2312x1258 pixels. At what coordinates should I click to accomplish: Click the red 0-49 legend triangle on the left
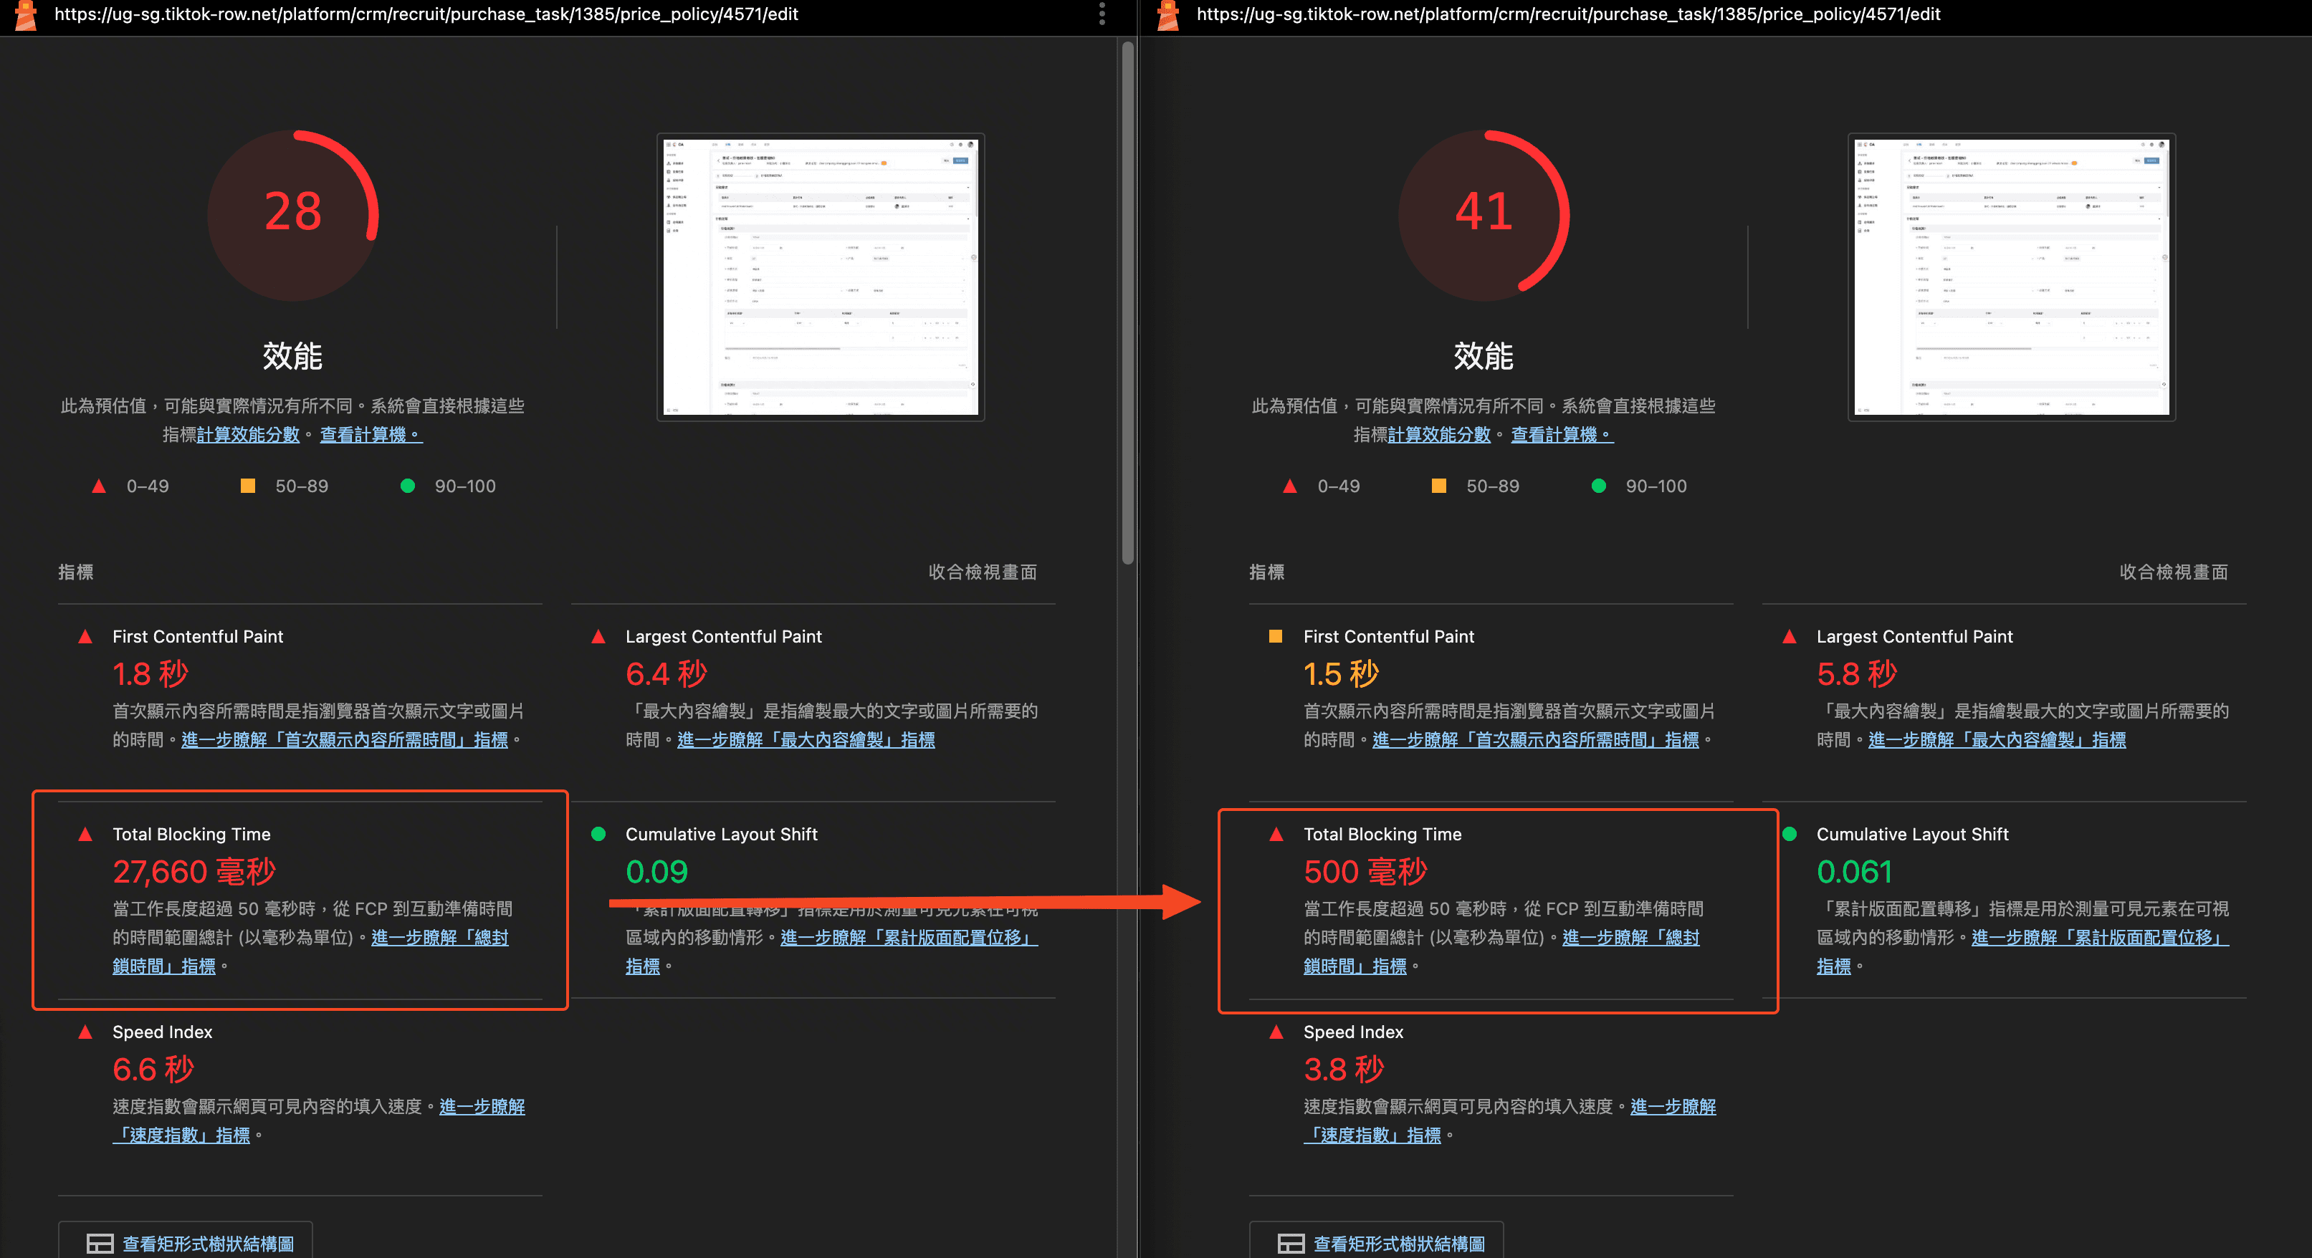99,486
